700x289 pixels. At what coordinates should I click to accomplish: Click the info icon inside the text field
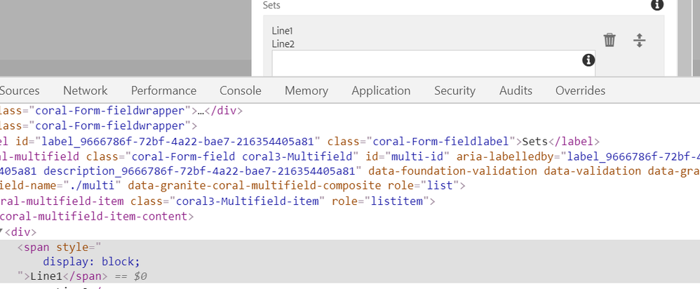[588, 60]
